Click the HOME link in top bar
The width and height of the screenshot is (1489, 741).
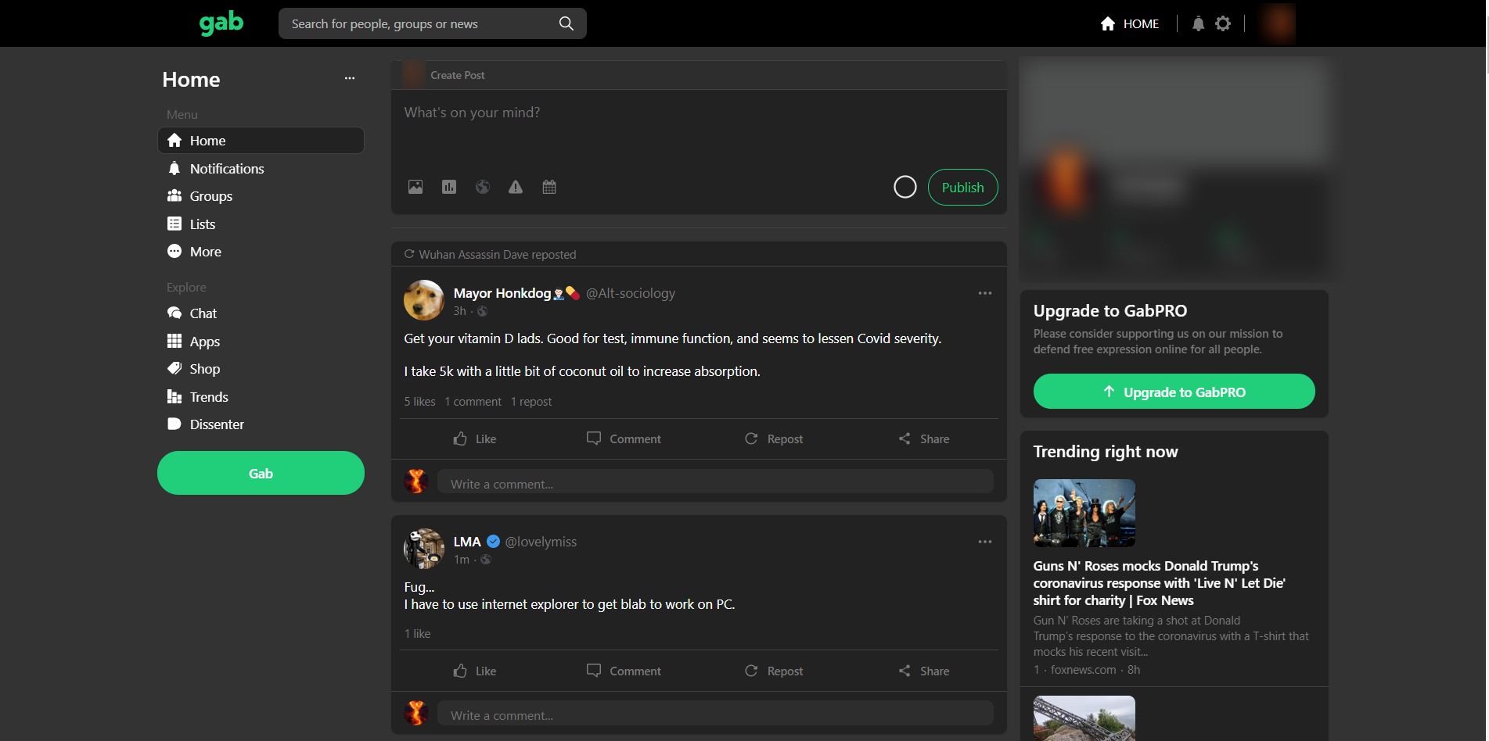click(x=1130, y=23)
